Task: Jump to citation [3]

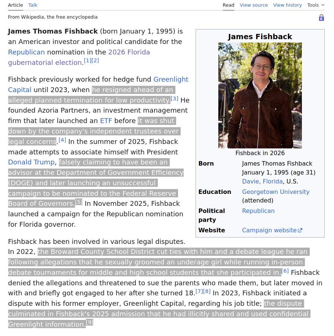Action: (x=175, y=98)
